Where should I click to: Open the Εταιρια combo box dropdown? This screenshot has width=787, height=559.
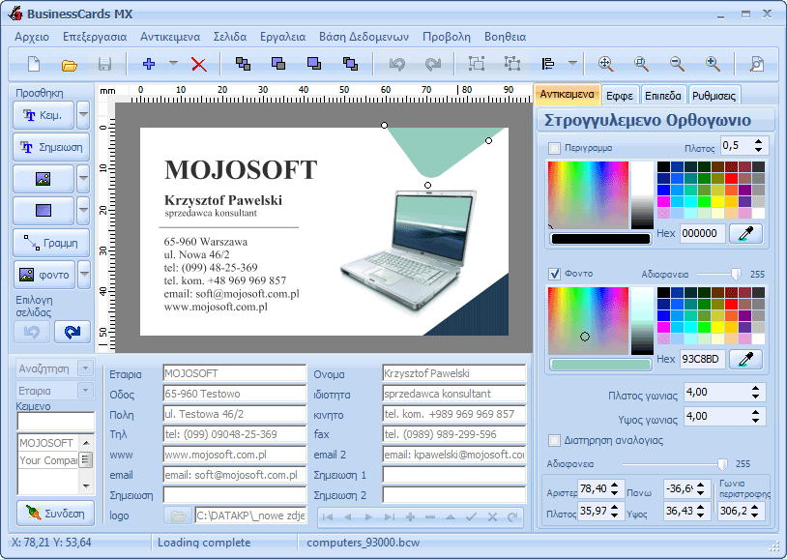85,391
